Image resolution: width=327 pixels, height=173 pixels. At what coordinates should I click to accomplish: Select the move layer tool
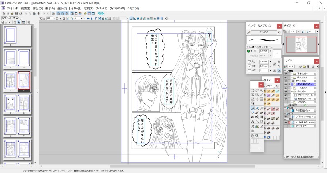(257, 99)
